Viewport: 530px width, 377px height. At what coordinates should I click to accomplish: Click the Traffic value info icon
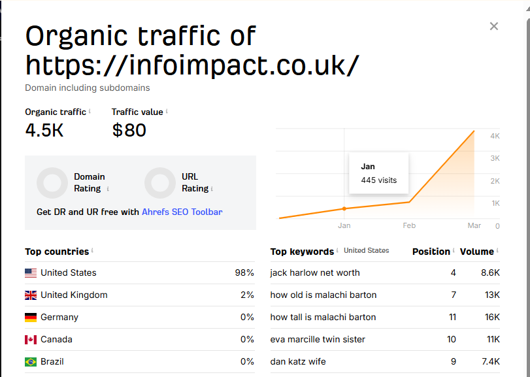coord(167,111)
